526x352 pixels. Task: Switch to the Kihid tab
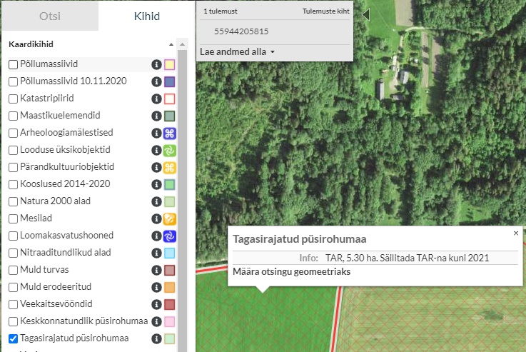tap(146, 16)
